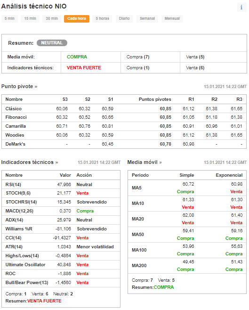Image resolution: width=249 pixels, height=310 pixels.
Task: Click the Puntos pivotes column header
Action: click(155, 99)
